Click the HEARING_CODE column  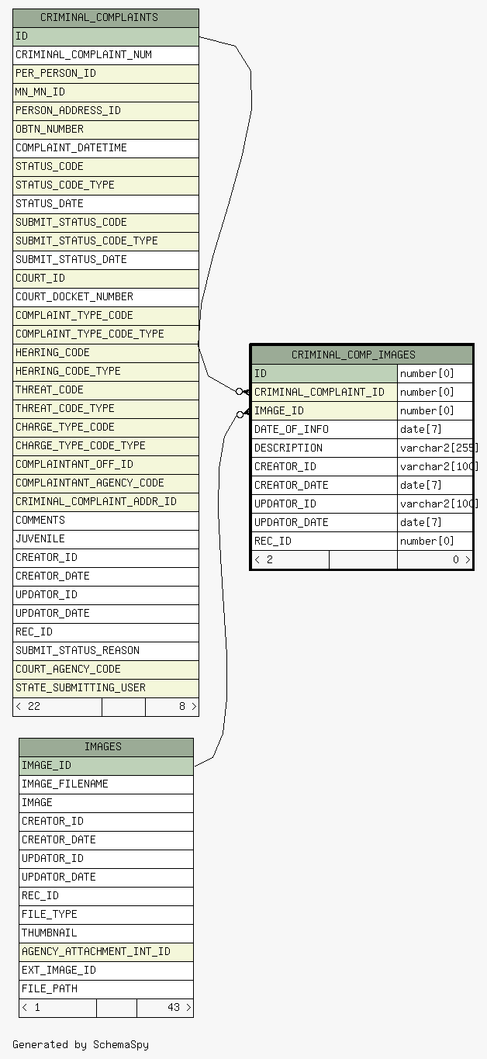point(106,353)
